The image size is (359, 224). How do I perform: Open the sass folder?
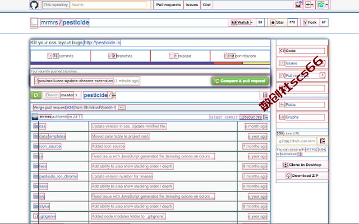pyautogui.click(x=44, y=186)
